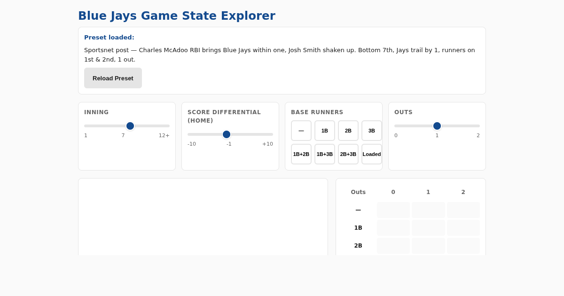This screenshot has height=296, width=564.
Task: Click the matrix cell for empty bases, 2 outs
Action: tap(463, 210)
